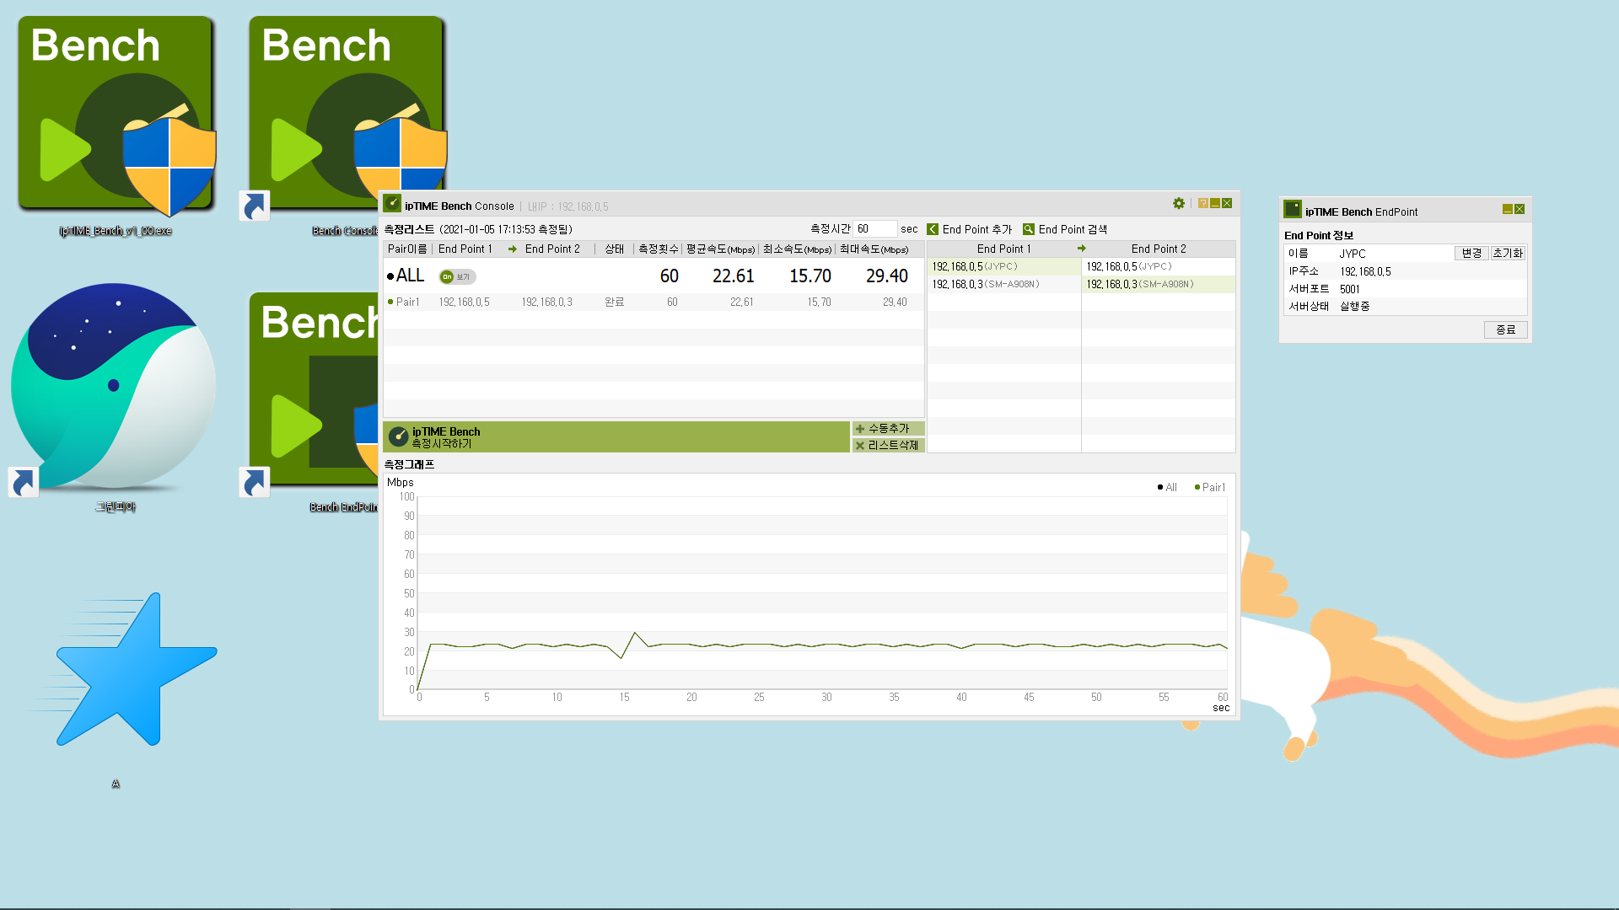Click the 리스트삭제 delete button
The width and height of the screenshot is (1619, 910).
(888, 446)
